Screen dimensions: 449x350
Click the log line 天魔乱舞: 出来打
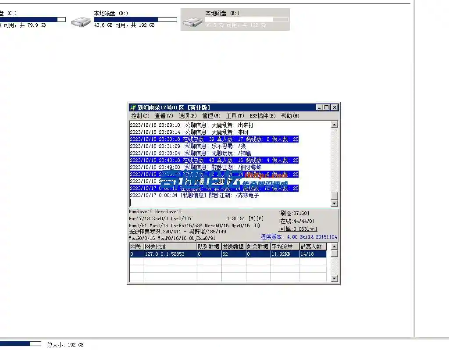(192, 125)
